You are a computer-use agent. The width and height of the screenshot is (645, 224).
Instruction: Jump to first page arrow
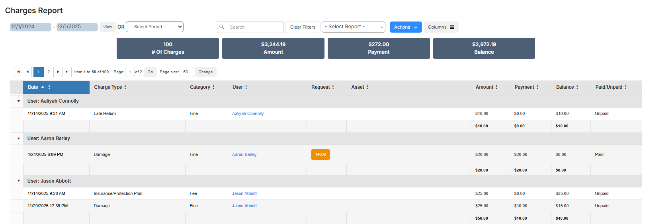(18, 72)
